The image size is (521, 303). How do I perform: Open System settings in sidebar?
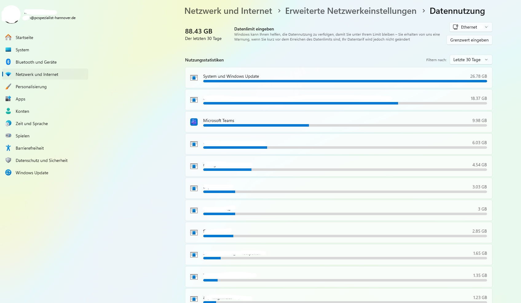(x=22, y=50)
